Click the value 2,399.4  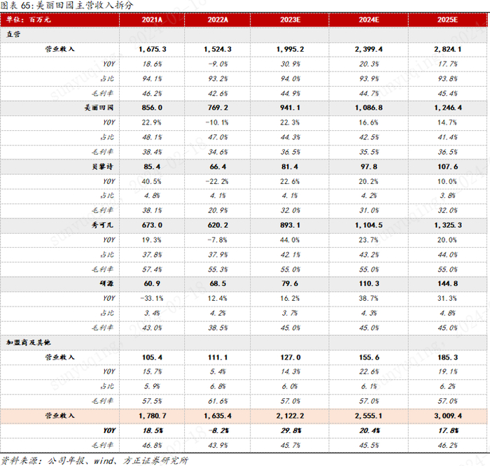369,49
